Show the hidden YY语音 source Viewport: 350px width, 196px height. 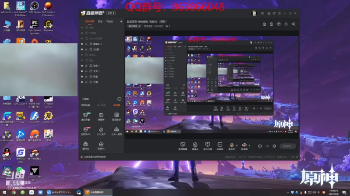tap(82, 33)
